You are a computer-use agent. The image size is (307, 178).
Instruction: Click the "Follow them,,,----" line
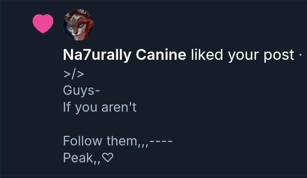coord(118,140)
